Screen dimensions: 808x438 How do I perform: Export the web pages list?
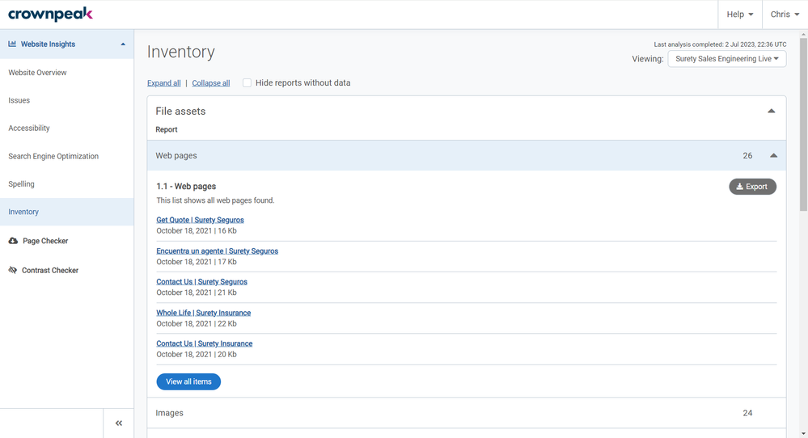752,187
